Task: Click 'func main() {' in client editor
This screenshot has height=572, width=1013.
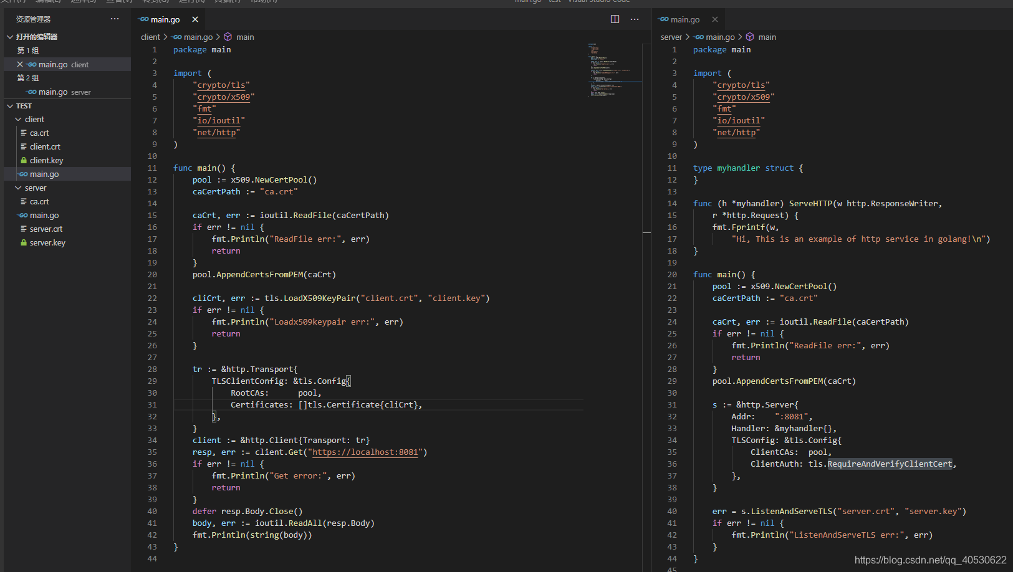Action: point(204,168)
